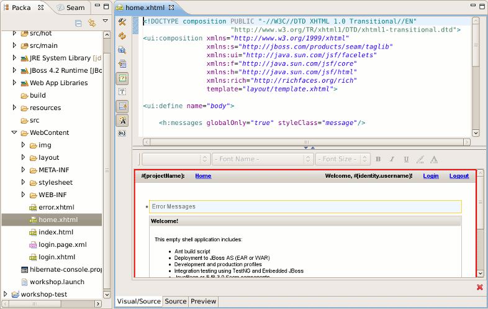Click the Login link in preview
The height and width of the screenshot is (309, 488).
[x=430, y=176]
